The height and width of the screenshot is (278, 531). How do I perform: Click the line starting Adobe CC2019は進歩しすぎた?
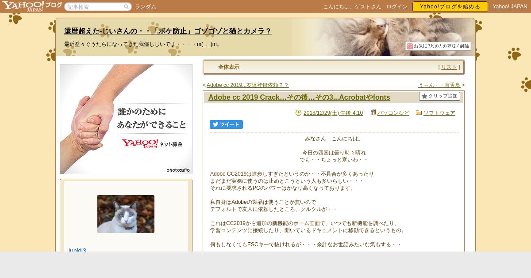coord(292,174)
